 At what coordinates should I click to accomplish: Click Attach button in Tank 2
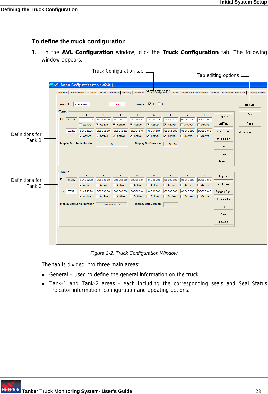click(x=223, y=207)
